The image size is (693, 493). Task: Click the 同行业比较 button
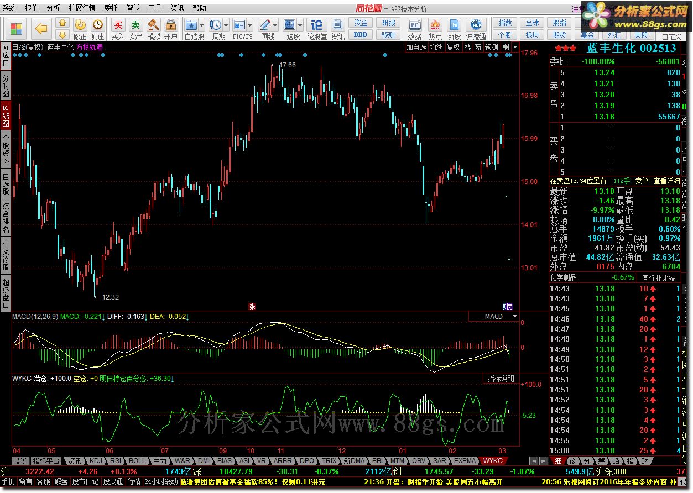pyautogui.click(x=658, y=277)
